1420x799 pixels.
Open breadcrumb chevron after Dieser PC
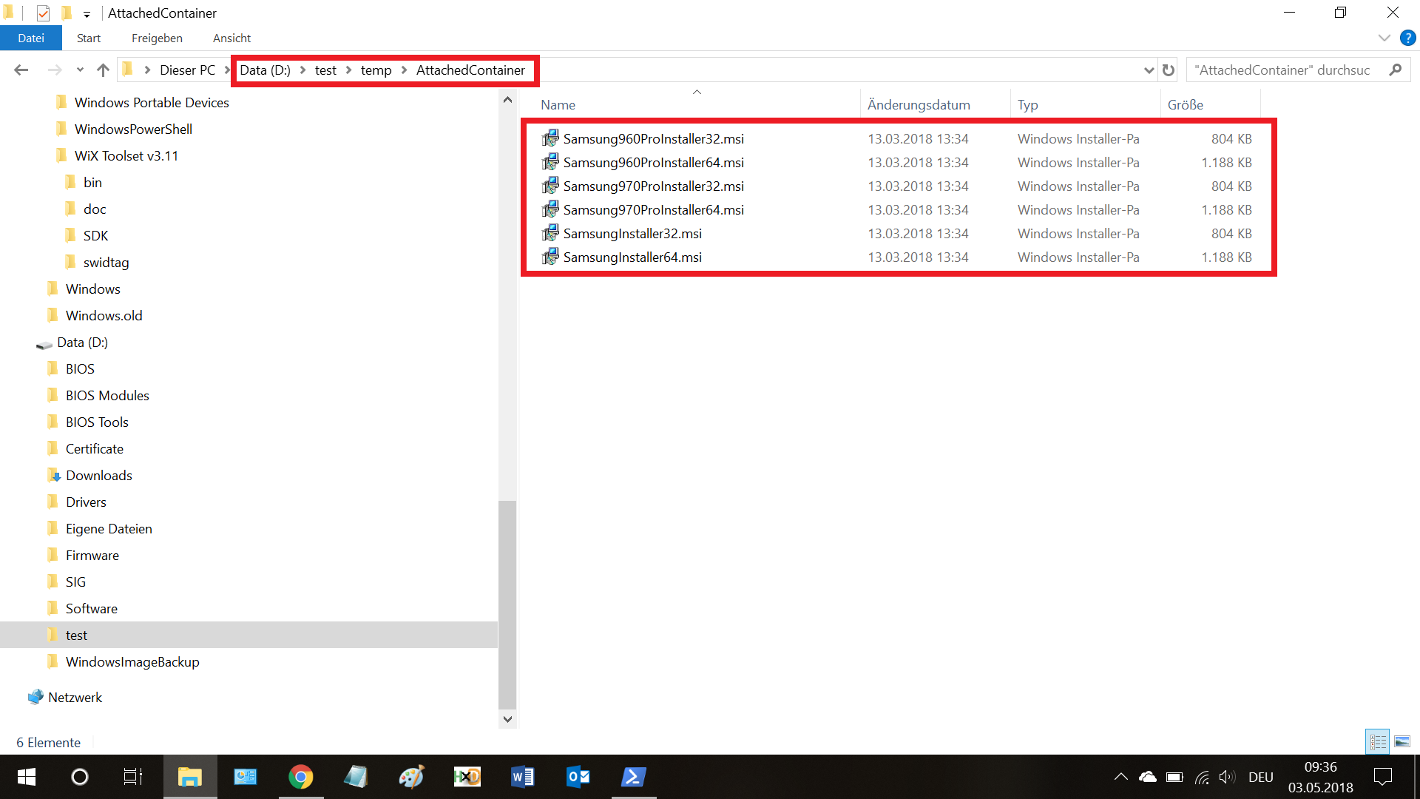(228, 70)
